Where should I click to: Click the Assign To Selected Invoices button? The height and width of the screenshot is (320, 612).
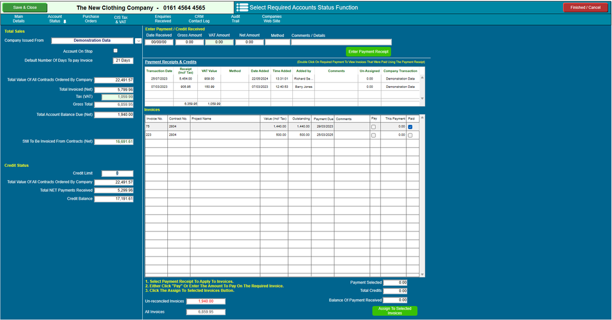click(394, 310)
